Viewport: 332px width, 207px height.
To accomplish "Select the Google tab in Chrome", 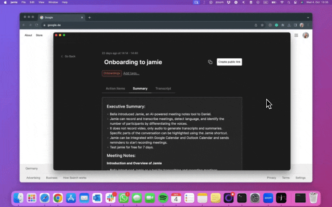I will click(x=62, y=18).
